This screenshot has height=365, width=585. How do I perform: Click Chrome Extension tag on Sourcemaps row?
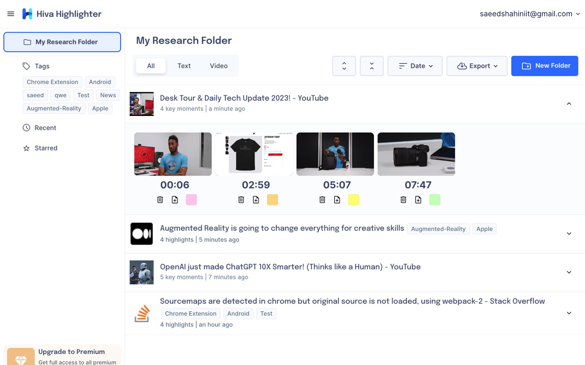[191, 313]
